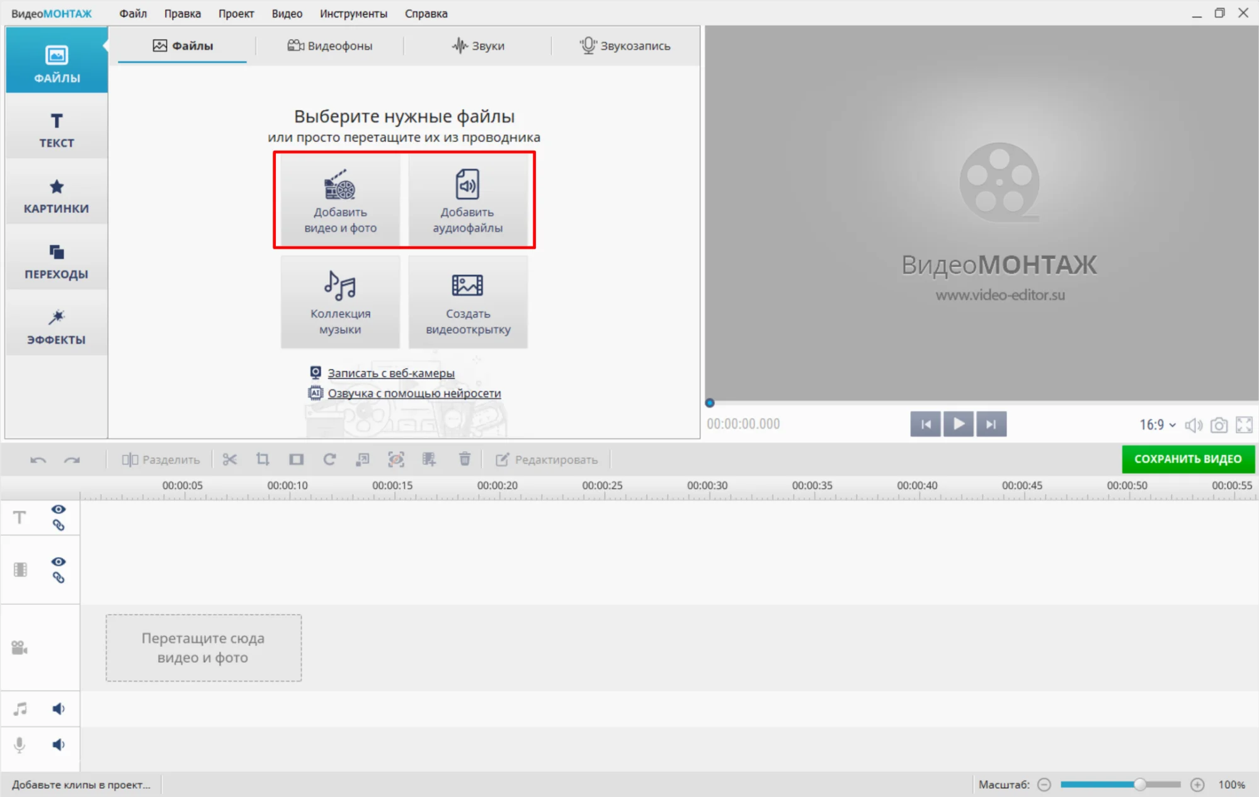Open the Инструменты menu

click(353, 13)
